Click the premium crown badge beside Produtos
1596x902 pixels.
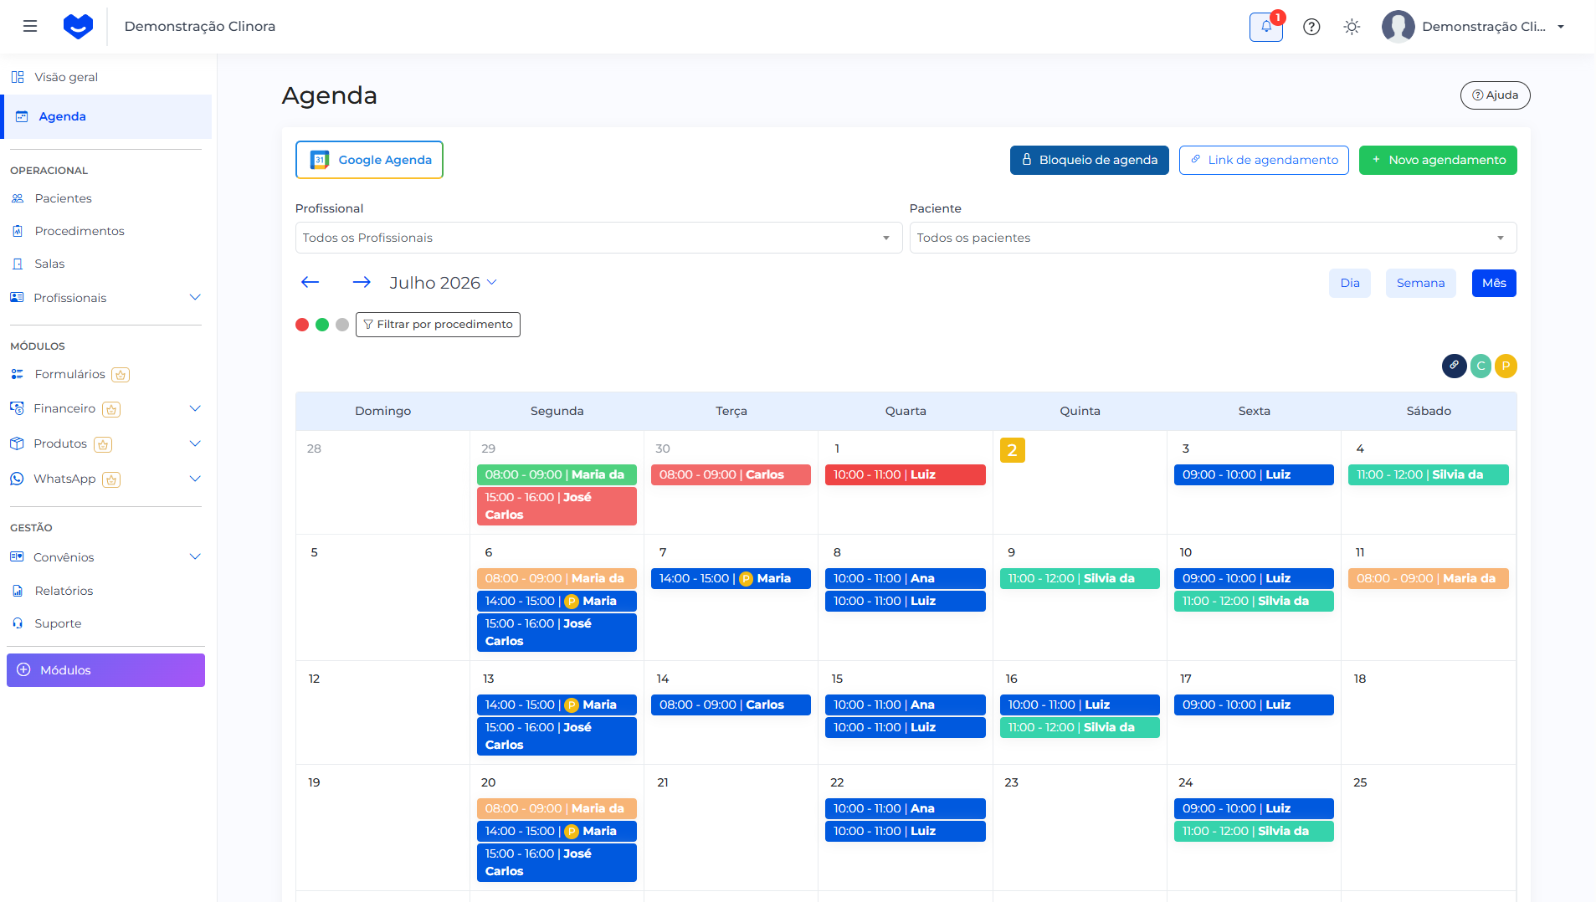point(103,444)
